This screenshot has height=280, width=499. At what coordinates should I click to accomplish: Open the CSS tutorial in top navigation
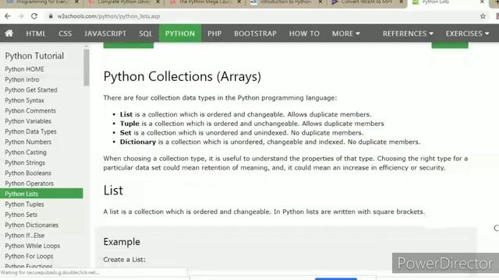pyautogui.click(x=65, y=33)
